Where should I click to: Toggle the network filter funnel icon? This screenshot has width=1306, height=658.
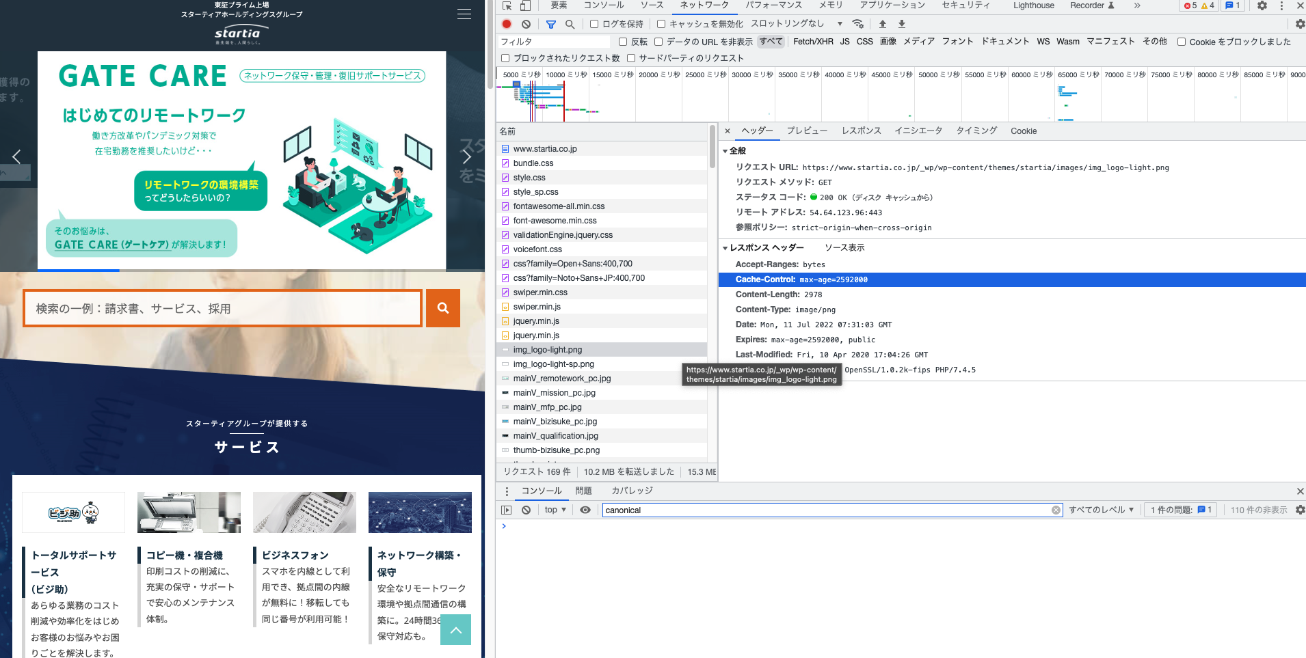click(551, 24)
